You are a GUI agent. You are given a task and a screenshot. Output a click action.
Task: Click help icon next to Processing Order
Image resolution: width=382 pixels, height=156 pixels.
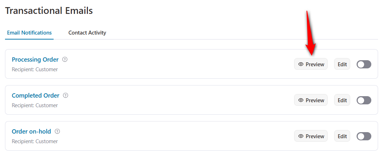click(x=65, y=59)
